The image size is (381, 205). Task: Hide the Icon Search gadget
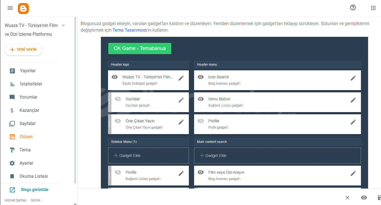[x=201, y=77]
